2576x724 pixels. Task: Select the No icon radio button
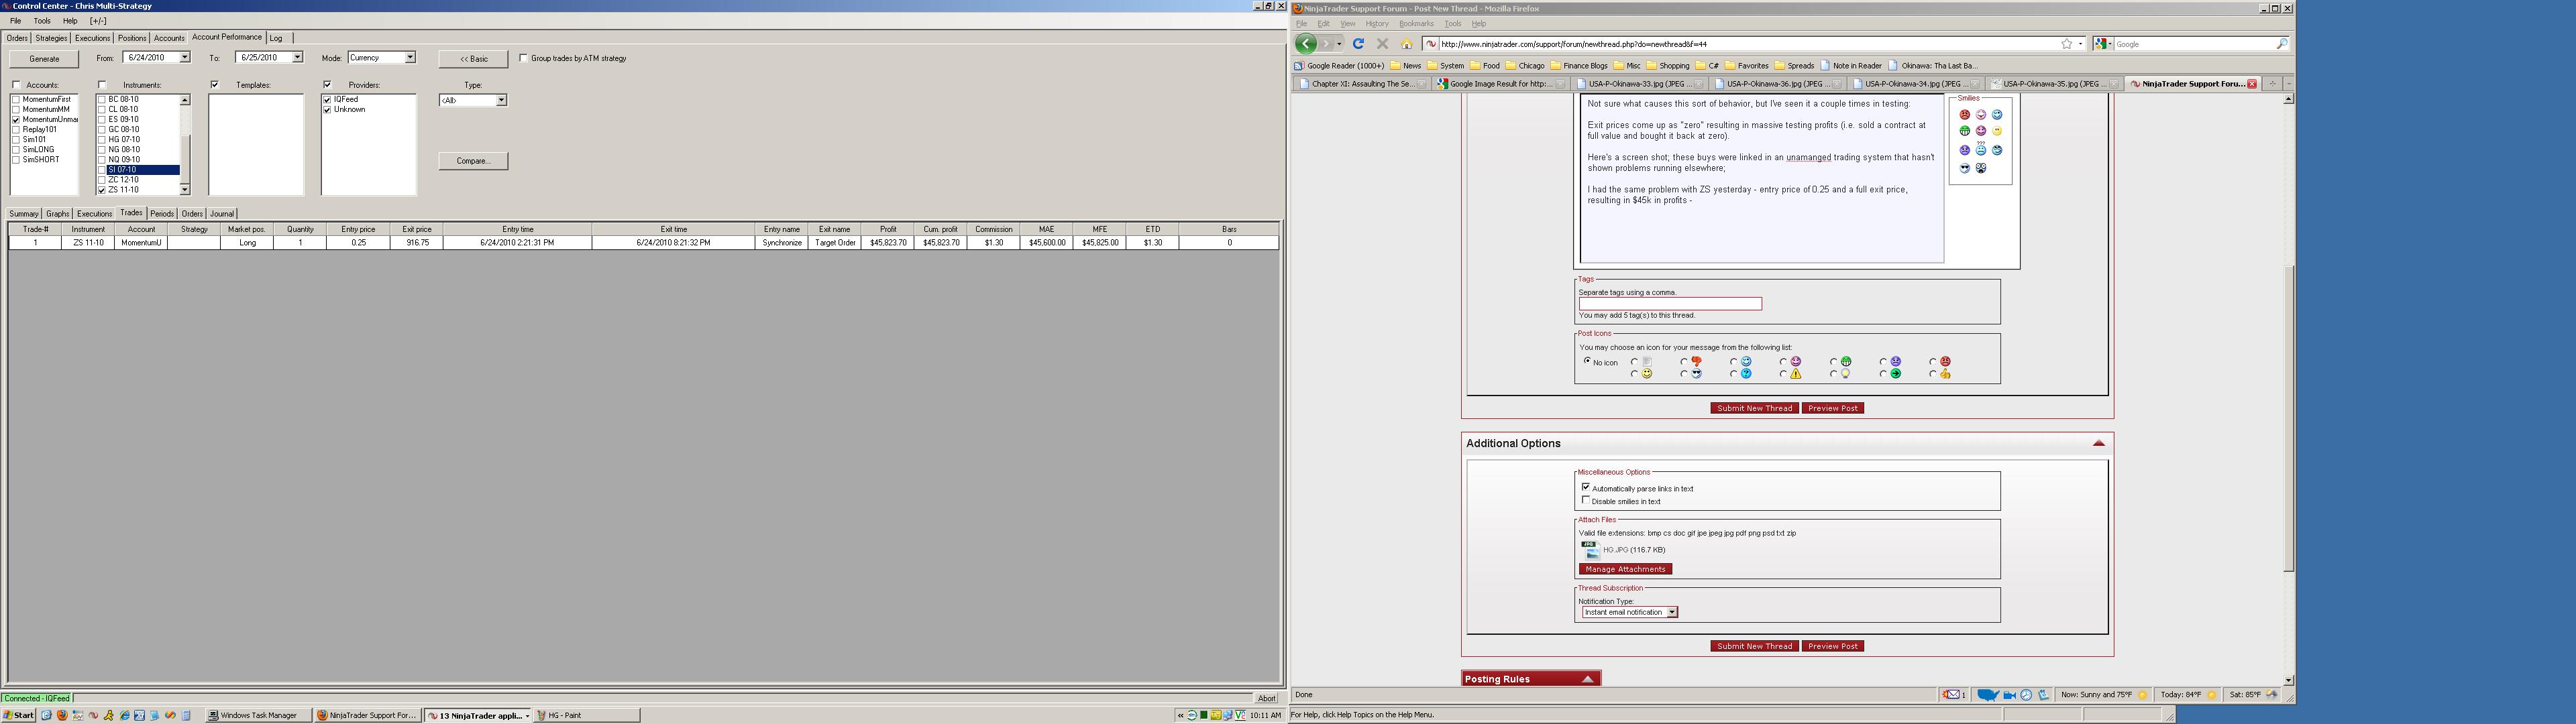click(x=1587, y=361)
